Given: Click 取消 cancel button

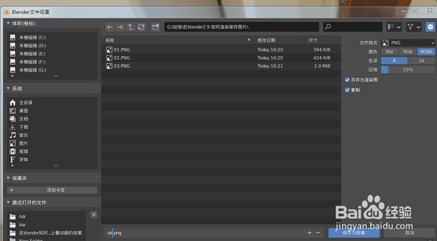Looking at the screenshot, I should [x=409, y=233].
